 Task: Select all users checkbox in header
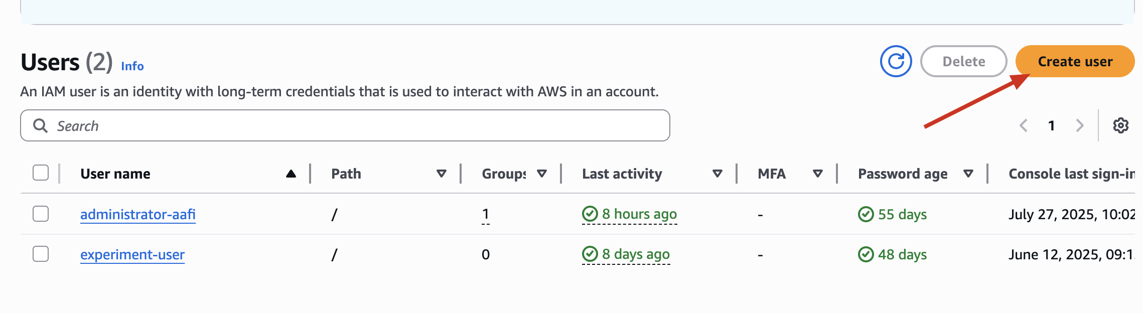click(41, 173)
